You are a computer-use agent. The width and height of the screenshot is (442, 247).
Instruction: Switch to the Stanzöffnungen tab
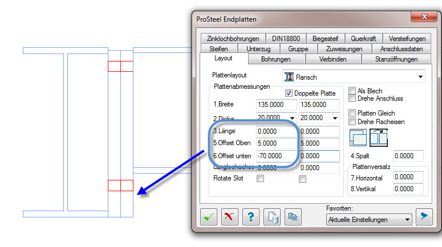(396, 59)
